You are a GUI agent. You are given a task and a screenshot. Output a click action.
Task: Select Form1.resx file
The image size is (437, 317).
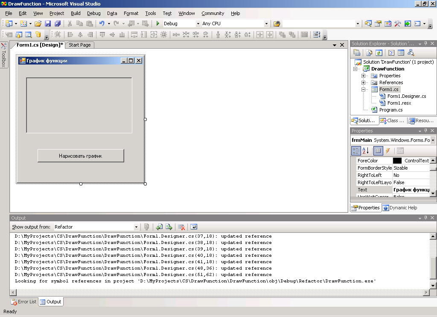click(399, 103)
